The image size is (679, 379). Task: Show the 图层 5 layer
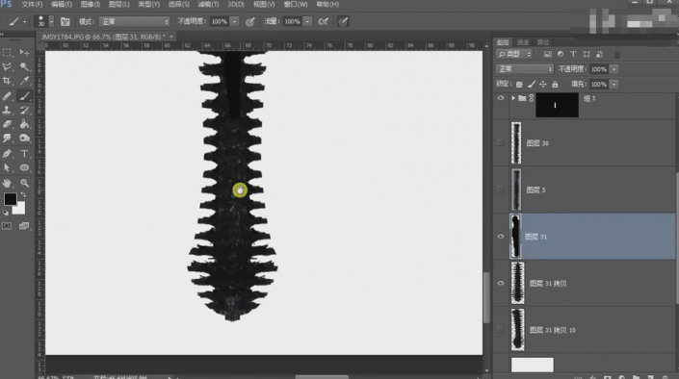(x=501, y=189)
